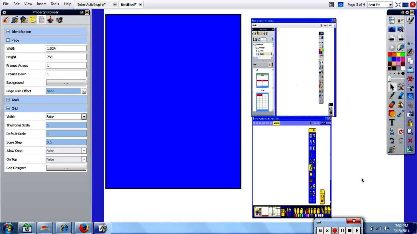Viewport: 417px width, 234px height.
Task: Open the Tools wrench icon
Action: coord(401,87)
